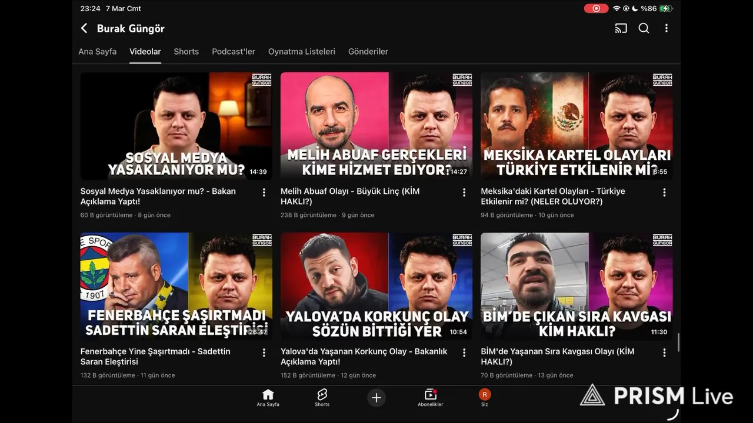Viewport: 753px width, 423px height.
Task: Play Sosyal Medya Yasaklanıyor mu thumbnail
Action: coord(176,126)
